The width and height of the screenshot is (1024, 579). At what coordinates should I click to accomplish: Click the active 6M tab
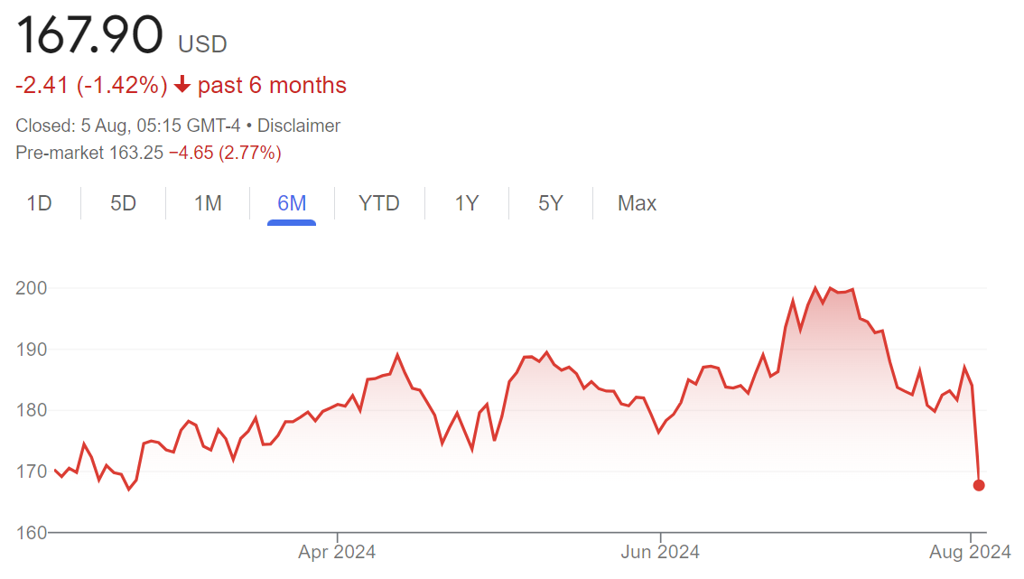click(x=292, y=203)
